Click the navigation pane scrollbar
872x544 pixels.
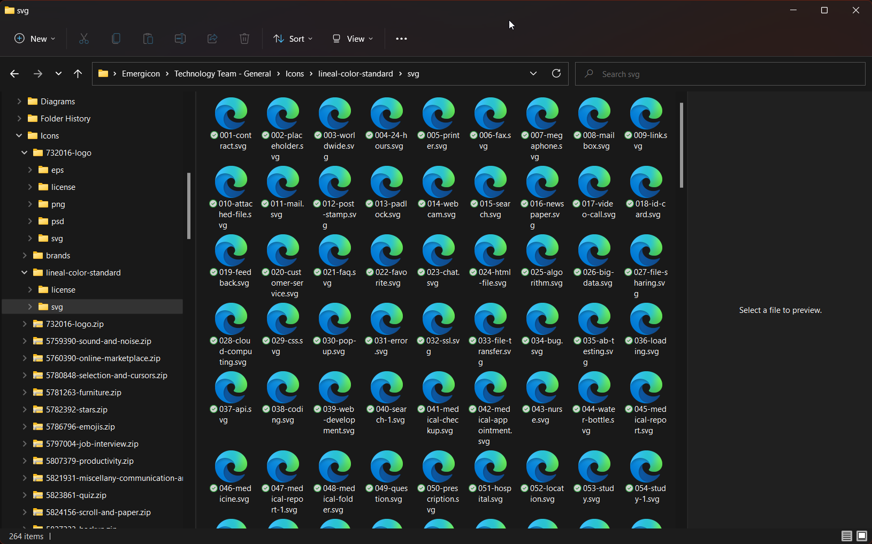click(189, 205)
